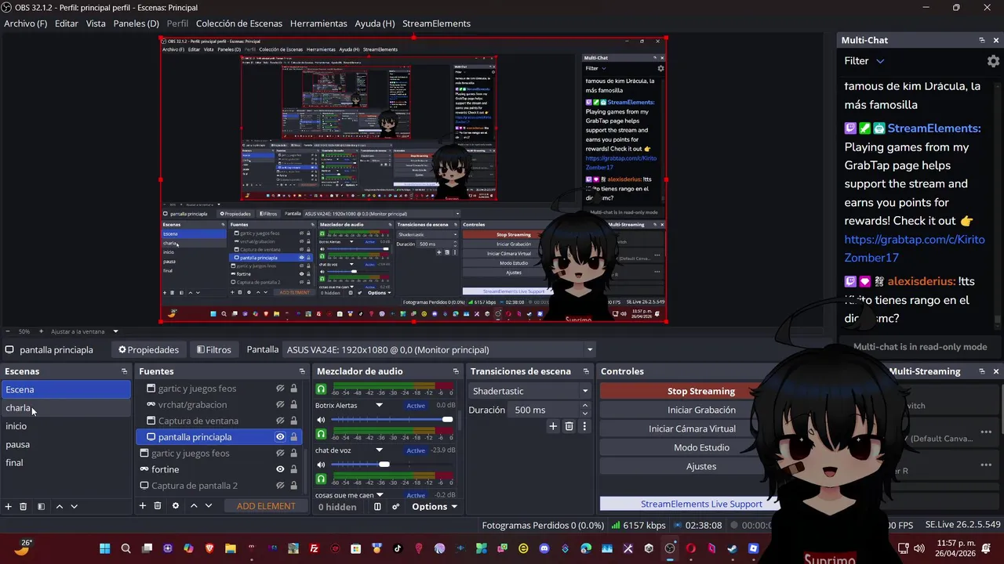This screenshot has height=564, width=1004.
Task: Unlock pantalla princiapla source
Action: pos(293,437)
